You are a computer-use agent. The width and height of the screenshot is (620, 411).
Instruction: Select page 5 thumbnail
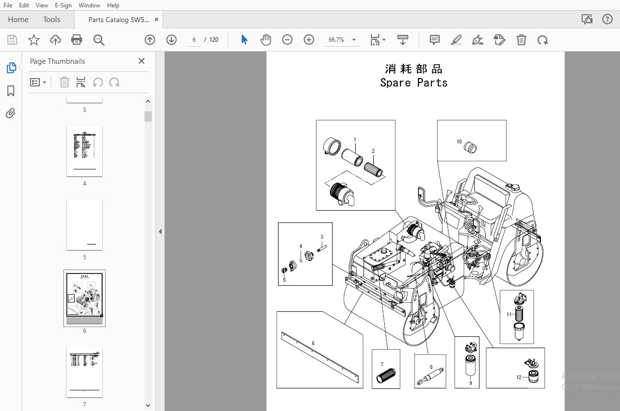(x=85, y=224)
